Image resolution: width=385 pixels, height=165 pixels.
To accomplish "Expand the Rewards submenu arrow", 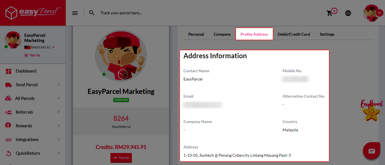I will [x=59, y=126].
